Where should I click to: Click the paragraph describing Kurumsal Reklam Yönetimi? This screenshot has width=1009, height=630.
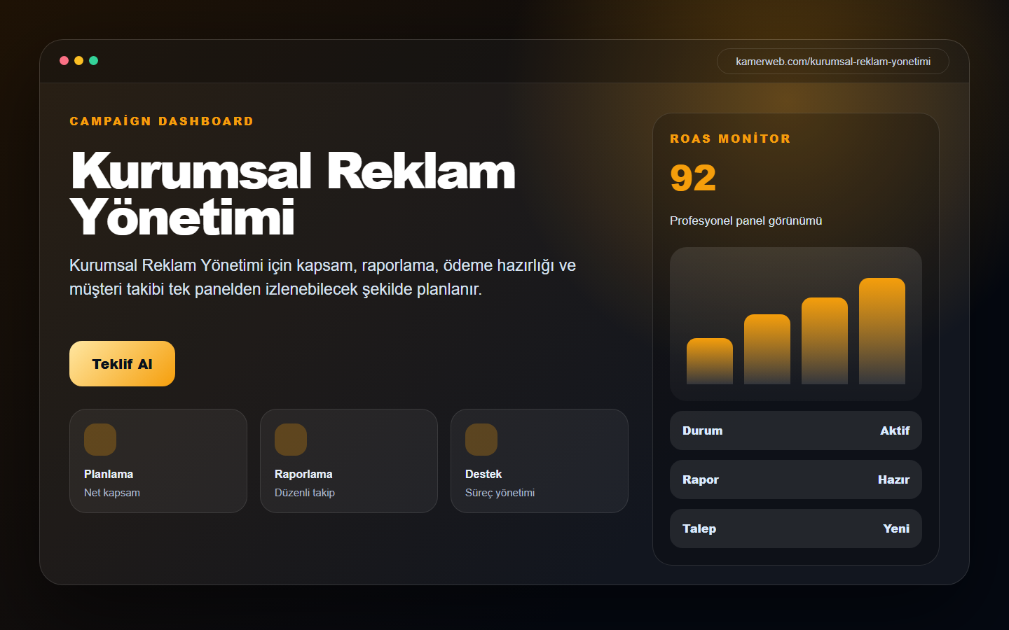[x=322, y=277]
